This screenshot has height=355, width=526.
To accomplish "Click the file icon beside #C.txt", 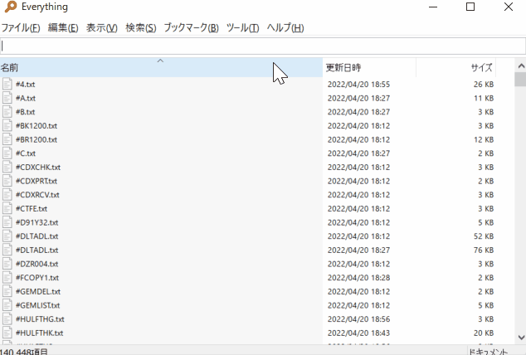I will click(x=7, y=153).
